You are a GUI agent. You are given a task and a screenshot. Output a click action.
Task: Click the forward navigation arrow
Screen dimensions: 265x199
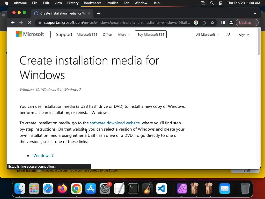tap(21, 23)
